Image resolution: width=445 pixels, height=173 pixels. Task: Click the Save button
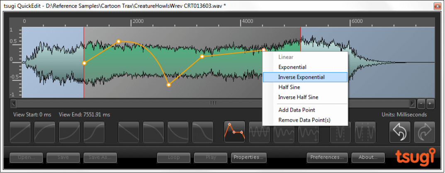point(63,157)
